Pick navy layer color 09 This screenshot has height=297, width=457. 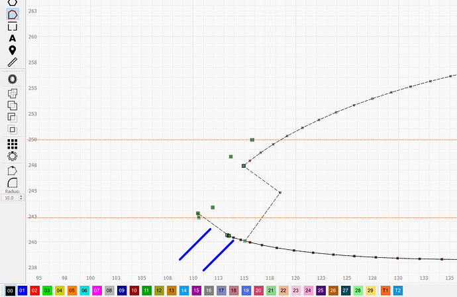pos(122,290)
